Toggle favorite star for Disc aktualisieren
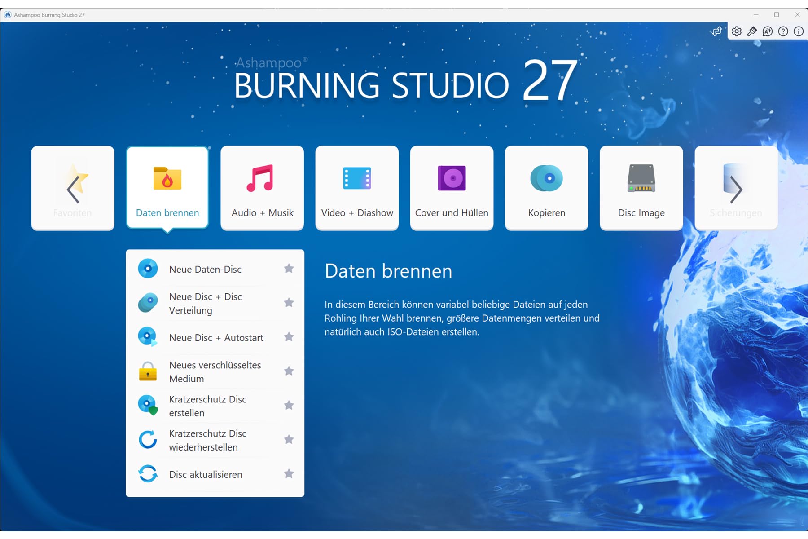Image resolution: width=808 pixels, height=539 pixels. coord(289,473)
